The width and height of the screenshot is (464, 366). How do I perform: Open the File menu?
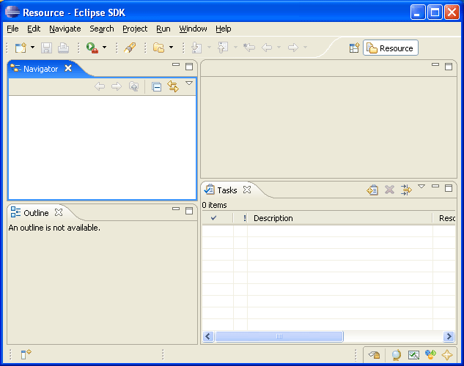tap(12, 29)
